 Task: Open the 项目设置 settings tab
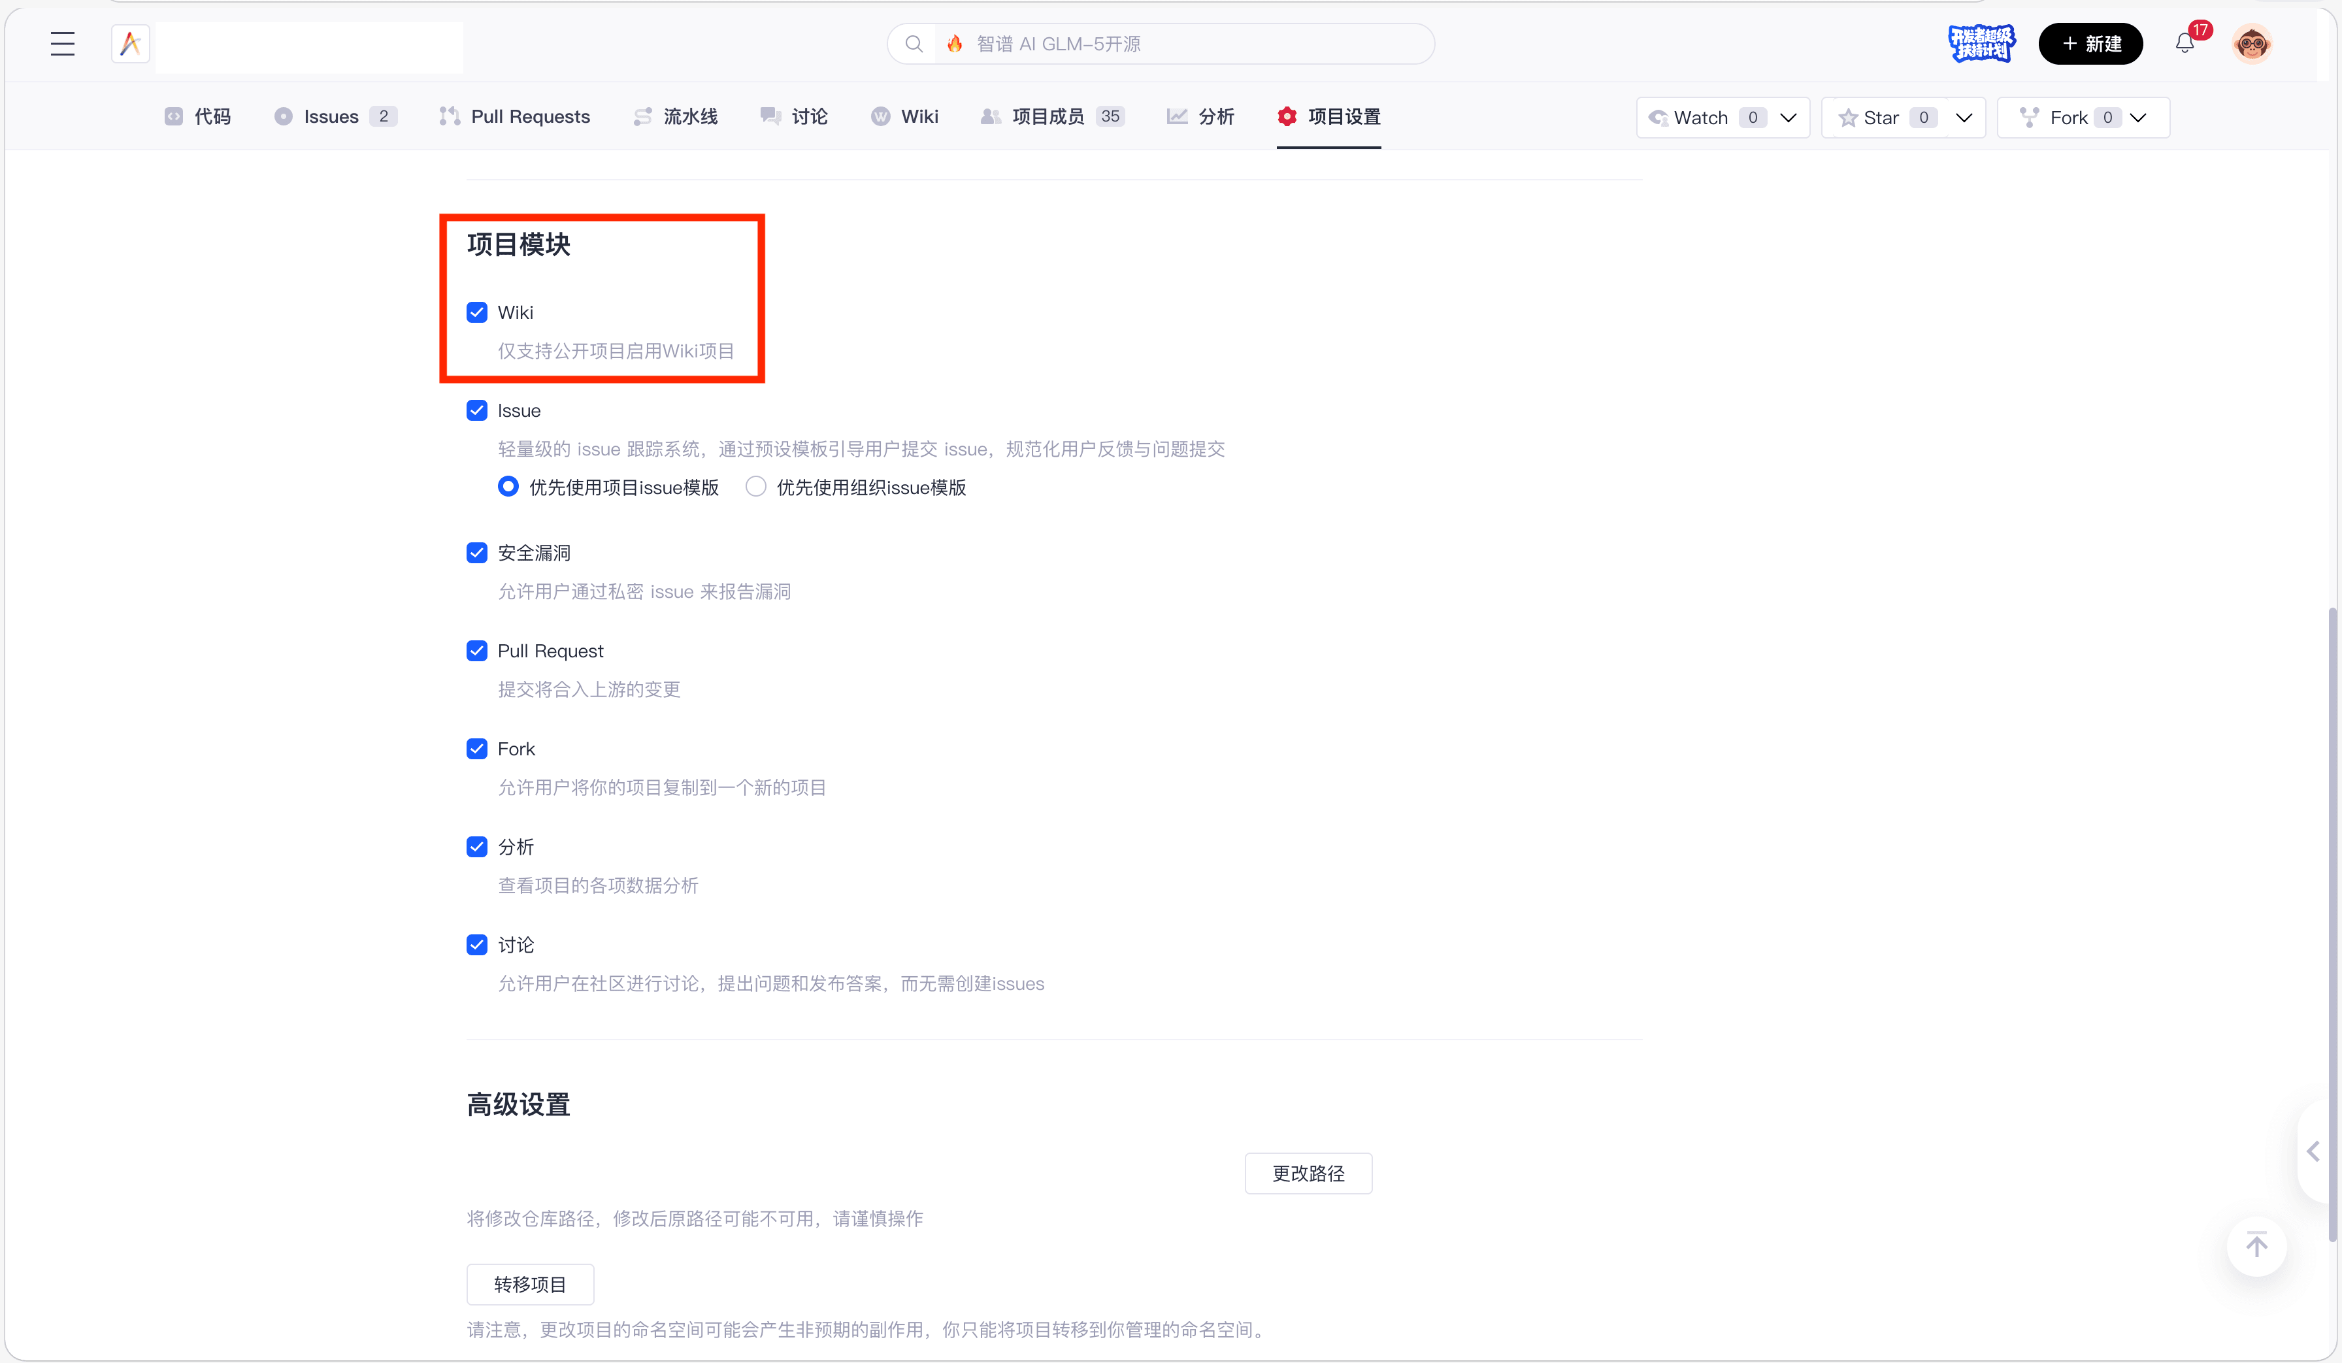(x=1328, y=116)
